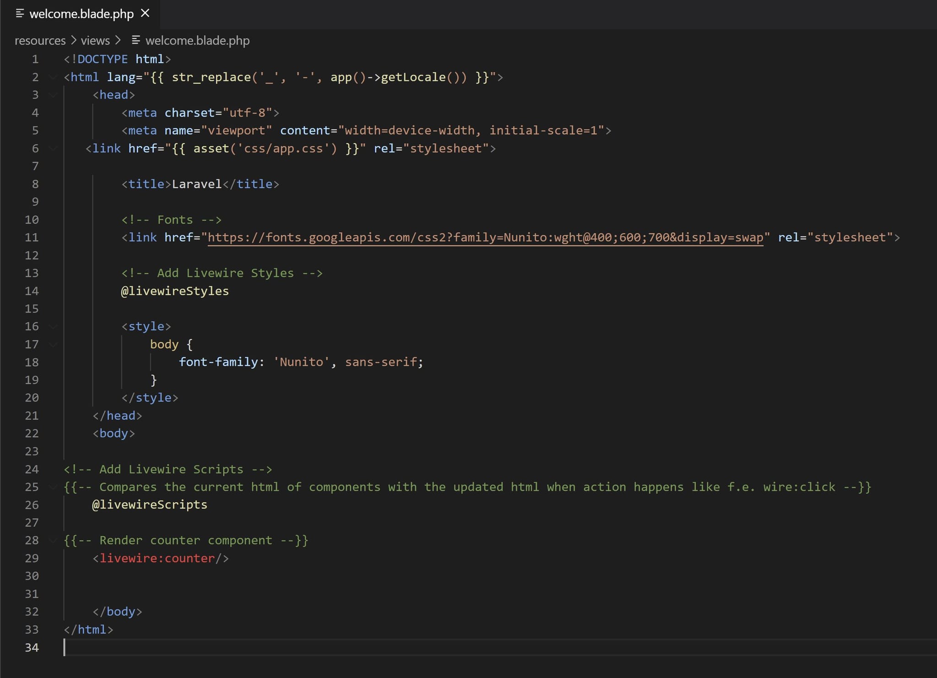937x678 pixels.
Task: Click welcome.blade.php in the breadcrumb path
Action: pyautogui.click(x=197, y=40)
